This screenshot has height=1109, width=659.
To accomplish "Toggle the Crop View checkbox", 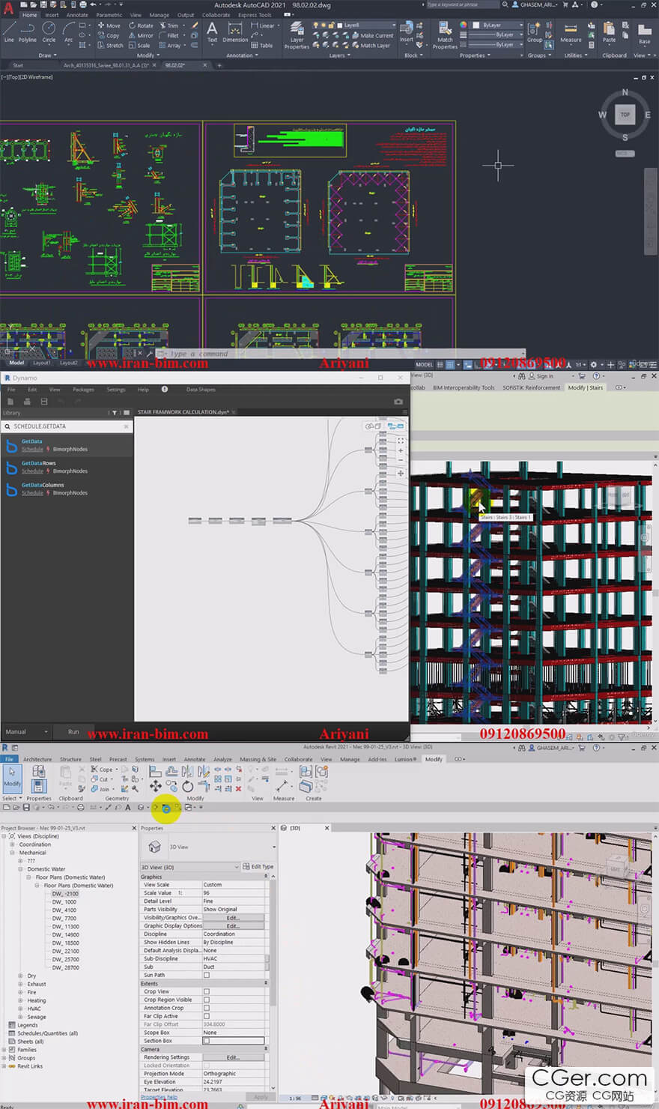I will click(207, 991).
